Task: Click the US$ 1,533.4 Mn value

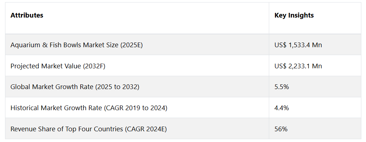Action: tap(298, 45)
